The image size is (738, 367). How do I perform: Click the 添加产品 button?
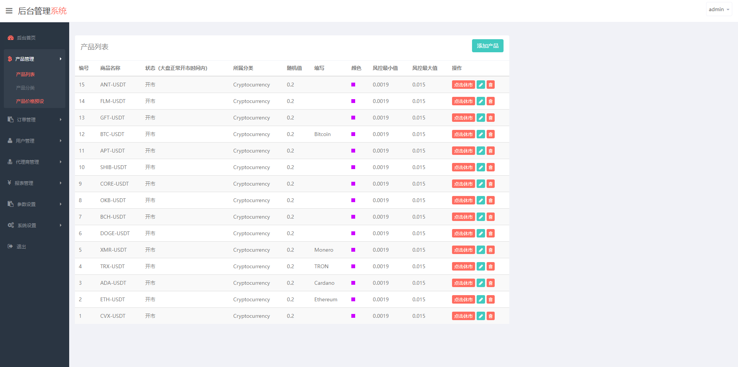click(x=487, y=46)
